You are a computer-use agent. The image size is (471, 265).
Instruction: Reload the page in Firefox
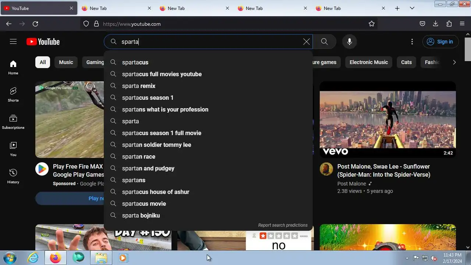pos(35,24)
